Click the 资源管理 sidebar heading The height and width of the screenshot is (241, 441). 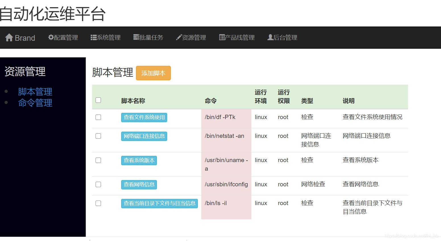(x=25, y=72)
